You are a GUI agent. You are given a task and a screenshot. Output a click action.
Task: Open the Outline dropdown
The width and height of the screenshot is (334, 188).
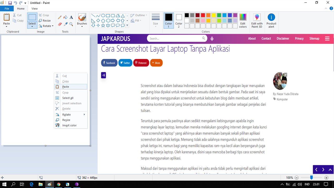click(x=139, y=15)
